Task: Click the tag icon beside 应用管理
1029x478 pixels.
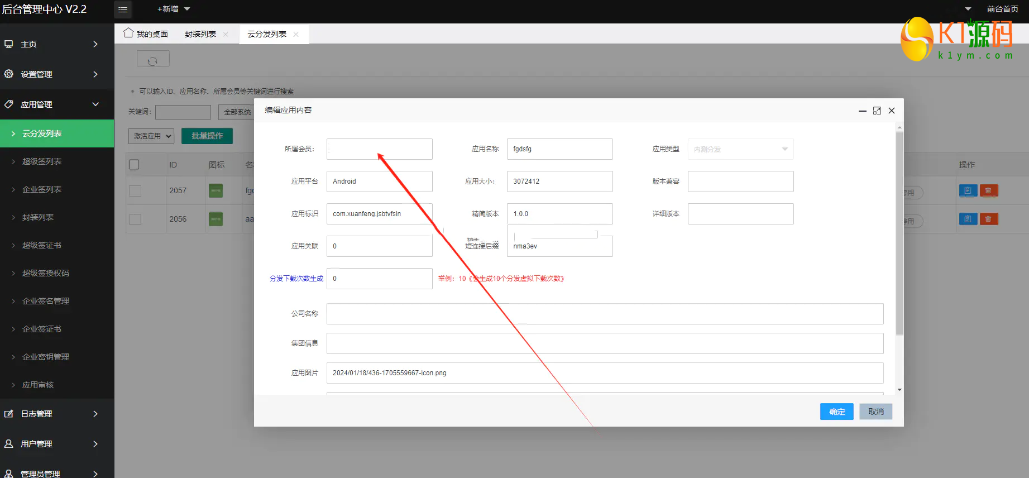Action: [x=9, y=104]
